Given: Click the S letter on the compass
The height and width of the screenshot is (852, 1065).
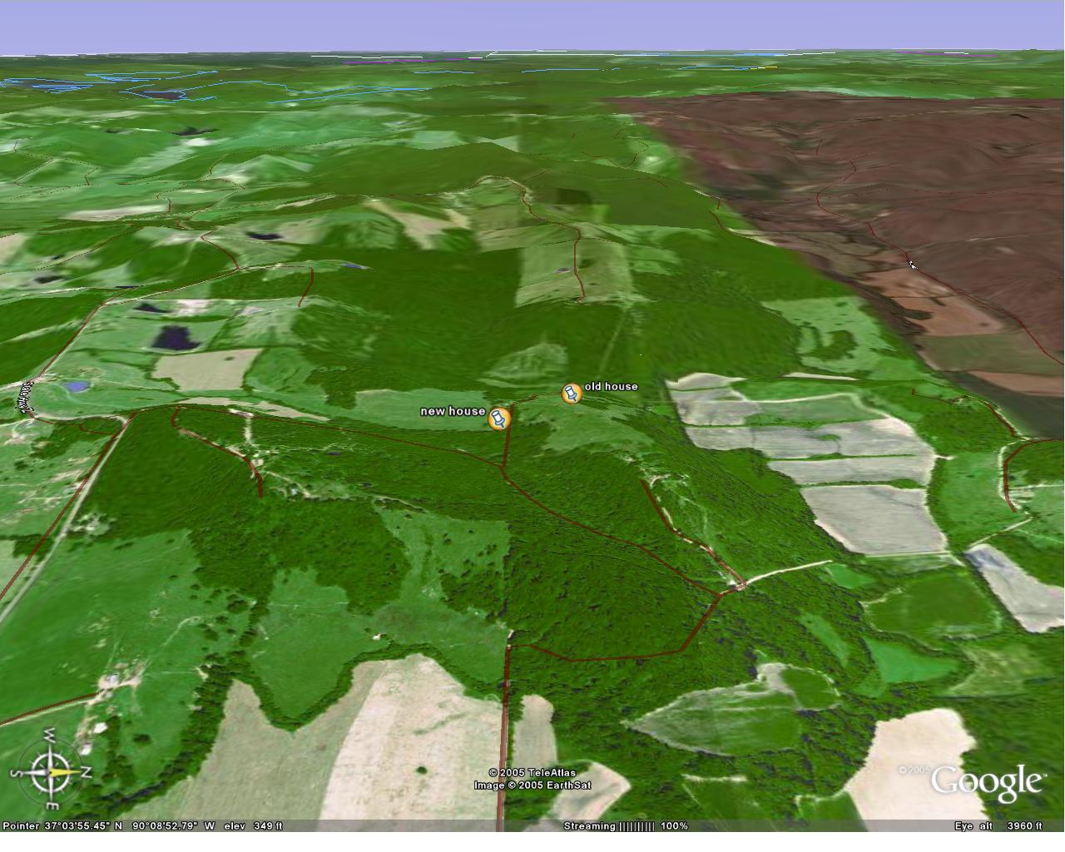Looking at the screenshot, I should (x=14, y=773).
